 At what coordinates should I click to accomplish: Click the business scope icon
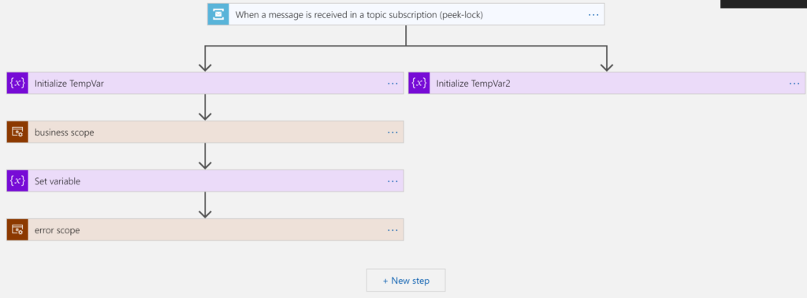(x=17, y=132)
